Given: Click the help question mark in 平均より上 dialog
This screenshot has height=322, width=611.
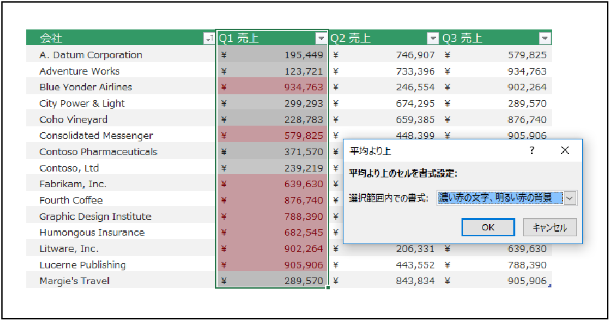Looking at the screenshot, I should click(x=532, y=151).
